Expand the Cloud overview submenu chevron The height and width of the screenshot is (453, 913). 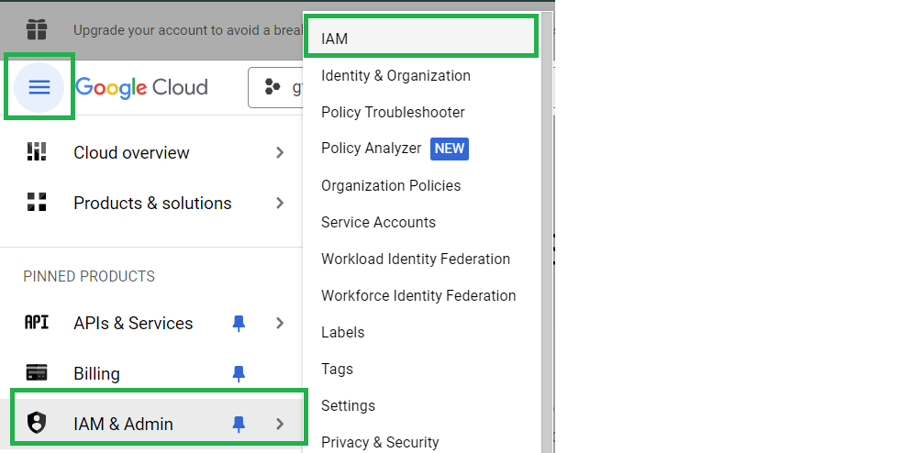click(x=280, y=152)
